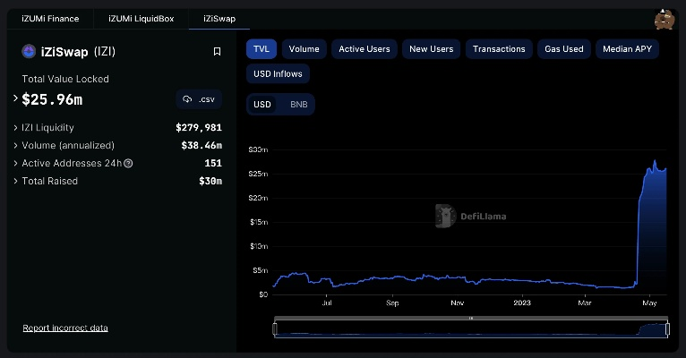Click the bookmark icon next to iZiSwap

pos(217,52)
